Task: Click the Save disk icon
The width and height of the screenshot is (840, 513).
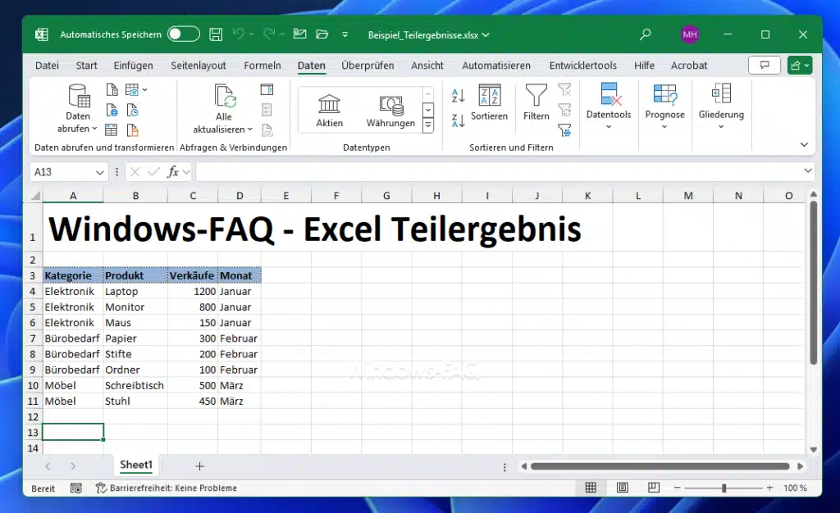Action: (216, 34)
